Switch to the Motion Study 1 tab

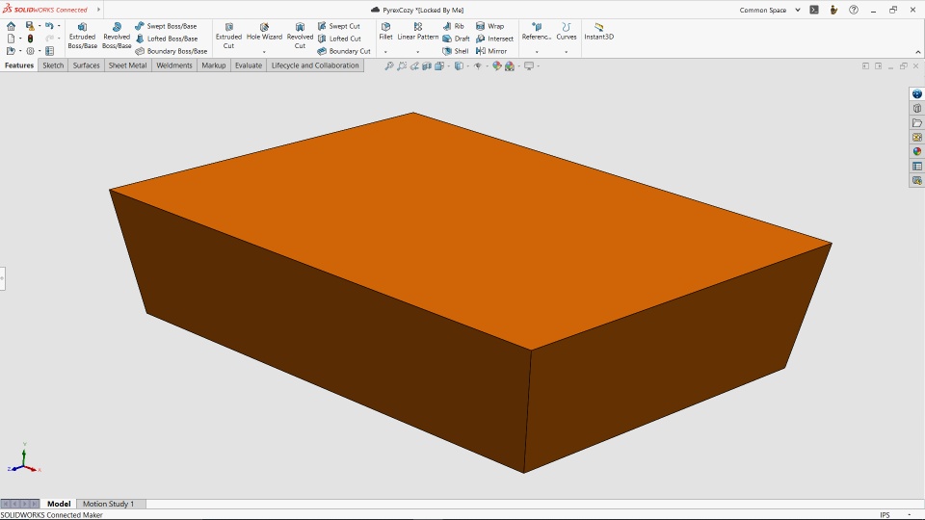tap(108, 504)
